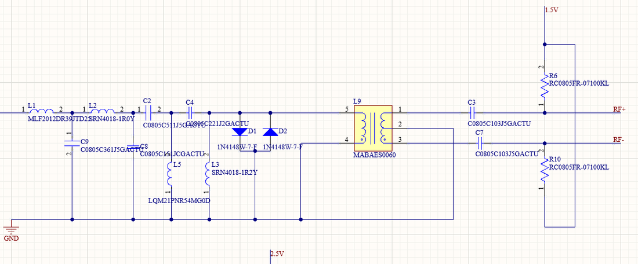Viewport: 638px width, 264px height.
Task: Click the C0805C103J5GACTU text below C7
Action: [507, 154]
